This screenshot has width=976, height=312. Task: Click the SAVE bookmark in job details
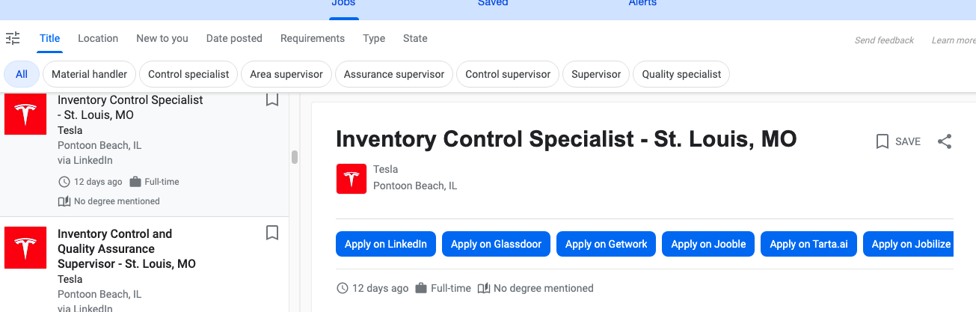[898, 141]
